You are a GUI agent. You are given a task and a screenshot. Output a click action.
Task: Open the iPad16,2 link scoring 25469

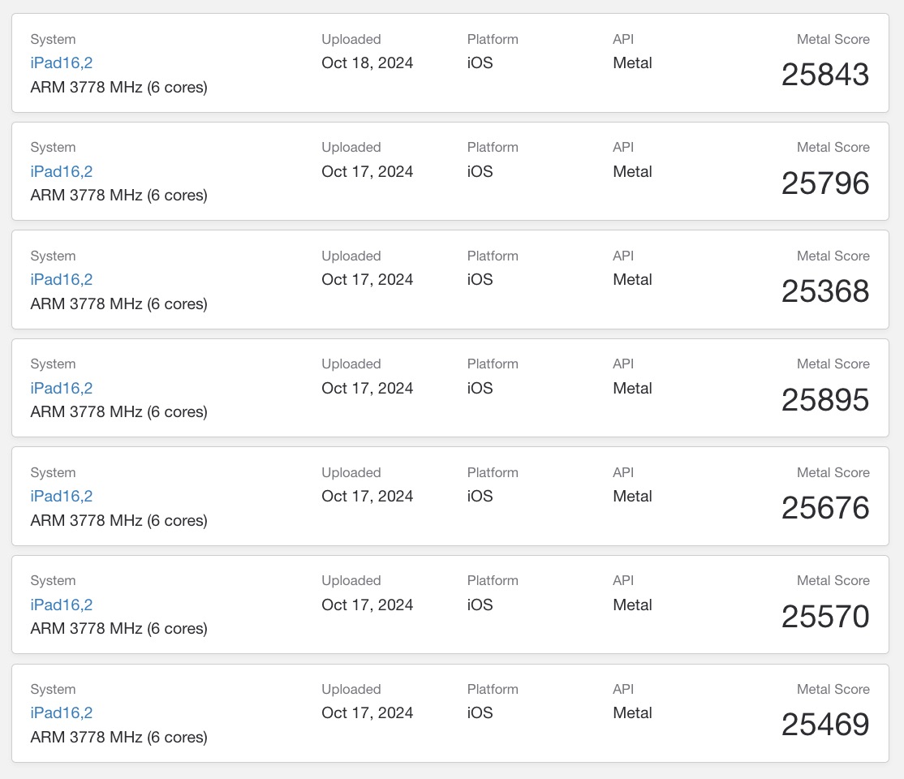coord(62,712)
